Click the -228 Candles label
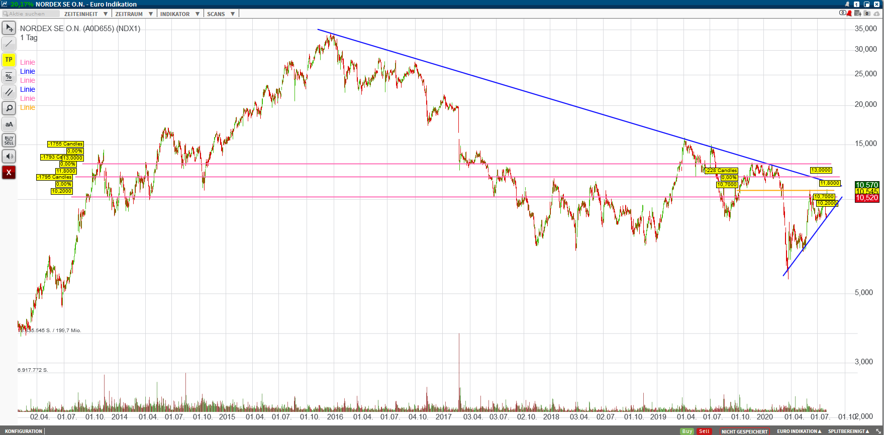Screen dimensions: 884x435 pos(721,171)
